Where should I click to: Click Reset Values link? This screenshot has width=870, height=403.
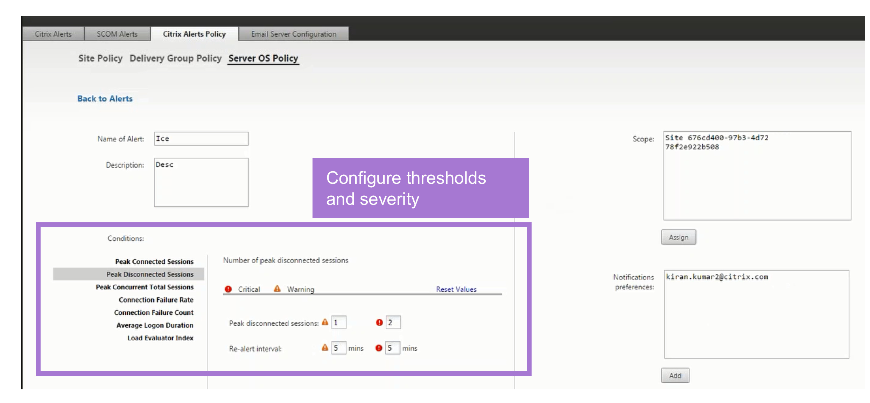[456, 289]
